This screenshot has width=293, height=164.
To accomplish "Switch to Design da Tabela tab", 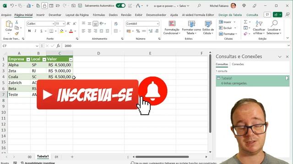I will pyautogui.click(x=230, y=15).
